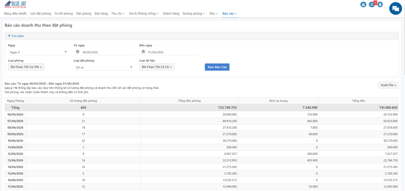This screenshot has width=405, height=191.
Task: Click total bookings value 405
Action: click(83, 108)
